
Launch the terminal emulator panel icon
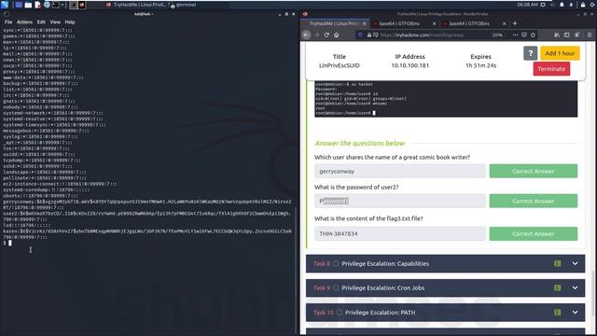click(x=56, y=5)
